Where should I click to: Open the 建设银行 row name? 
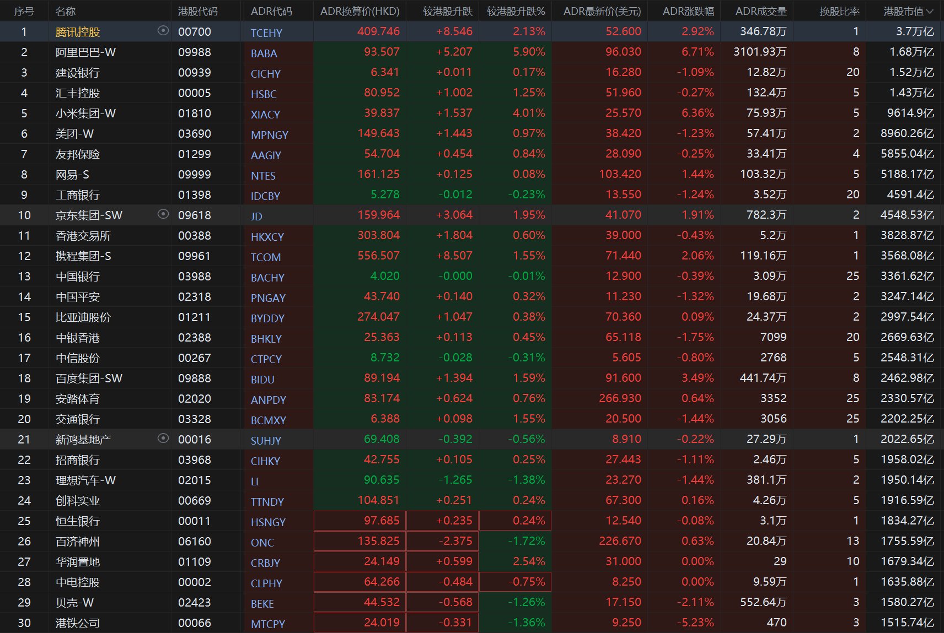78,73
